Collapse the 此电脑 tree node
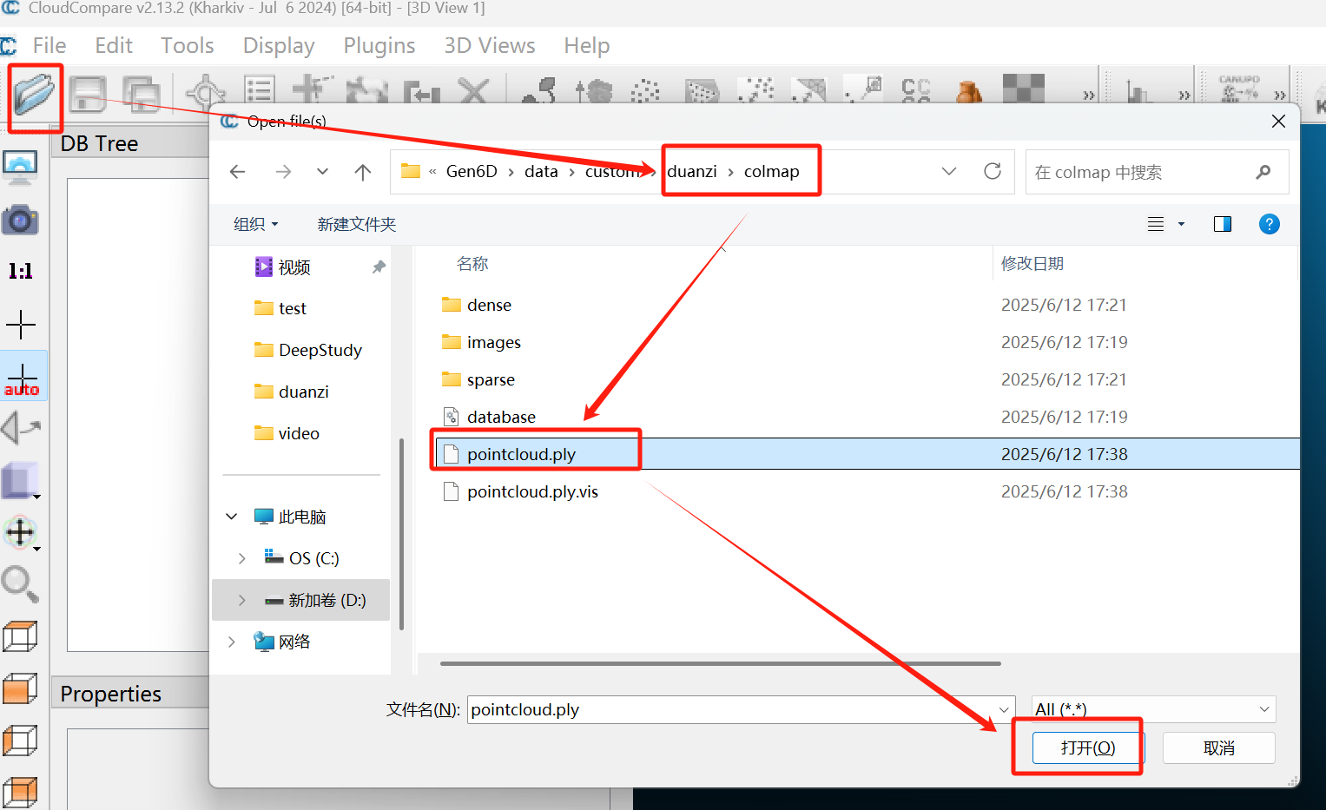Screen dimensions: 1326x810 point(232,517)
